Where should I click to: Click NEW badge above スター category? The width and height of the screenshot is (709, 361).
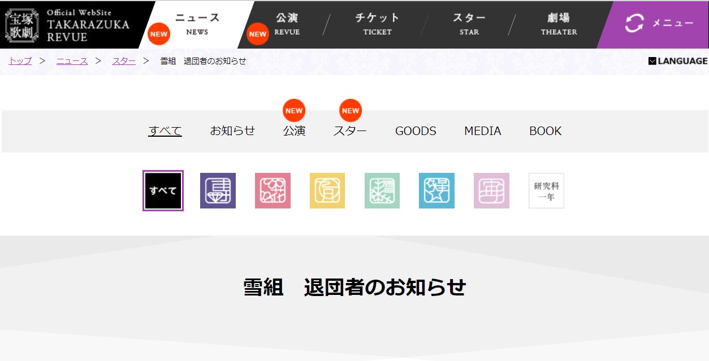point(351,111)
